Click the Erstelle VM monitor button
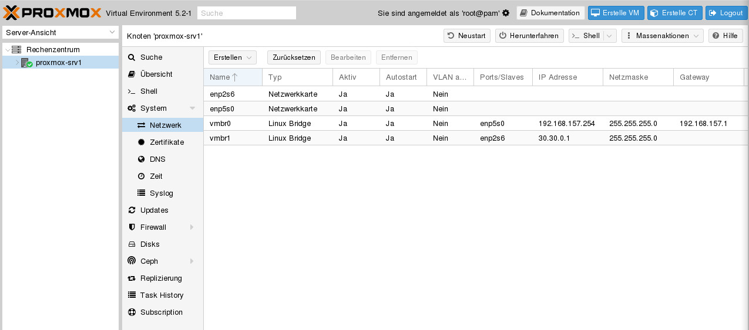 (x=616, y=13)
